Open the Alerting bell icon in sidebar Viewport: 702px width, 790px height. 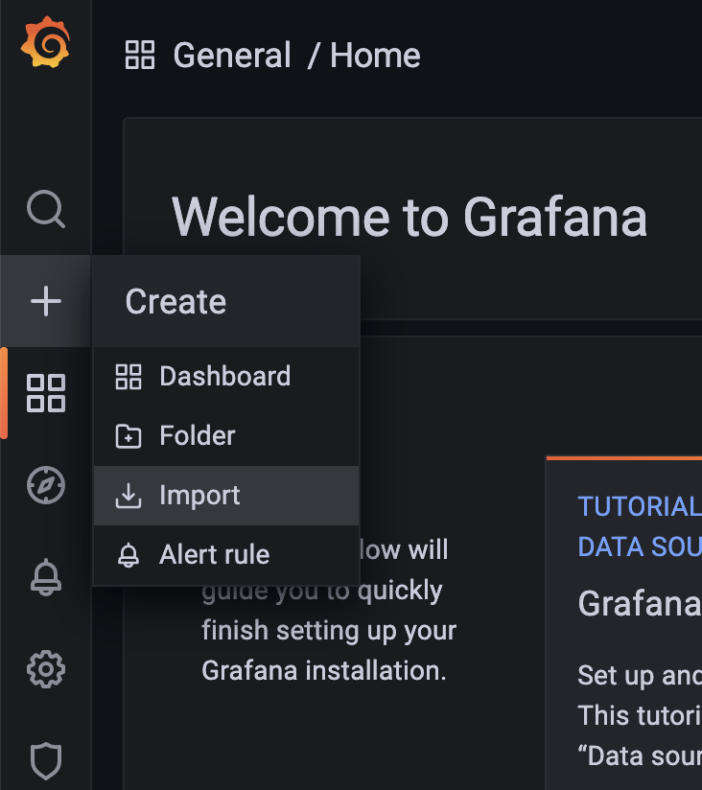[46, 577]
